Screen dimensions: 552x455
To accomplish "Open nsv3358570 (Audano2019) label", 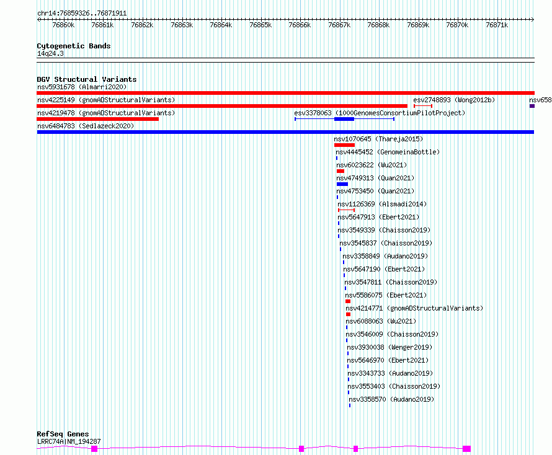I will click(391, 399).
